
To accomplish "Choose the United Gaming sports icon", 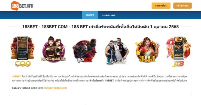I will click(117, 51).
